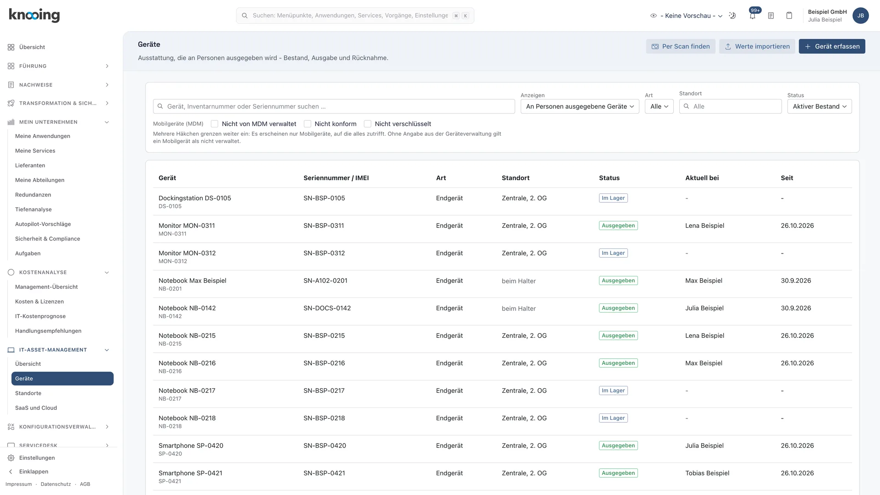
Task: Open the Anzeigen dropdown for issued devices
Action: [x=580, y=106]
